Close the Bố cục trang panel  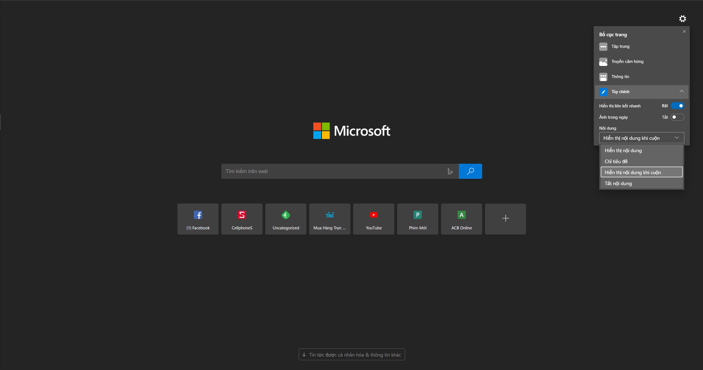[684, 32]
